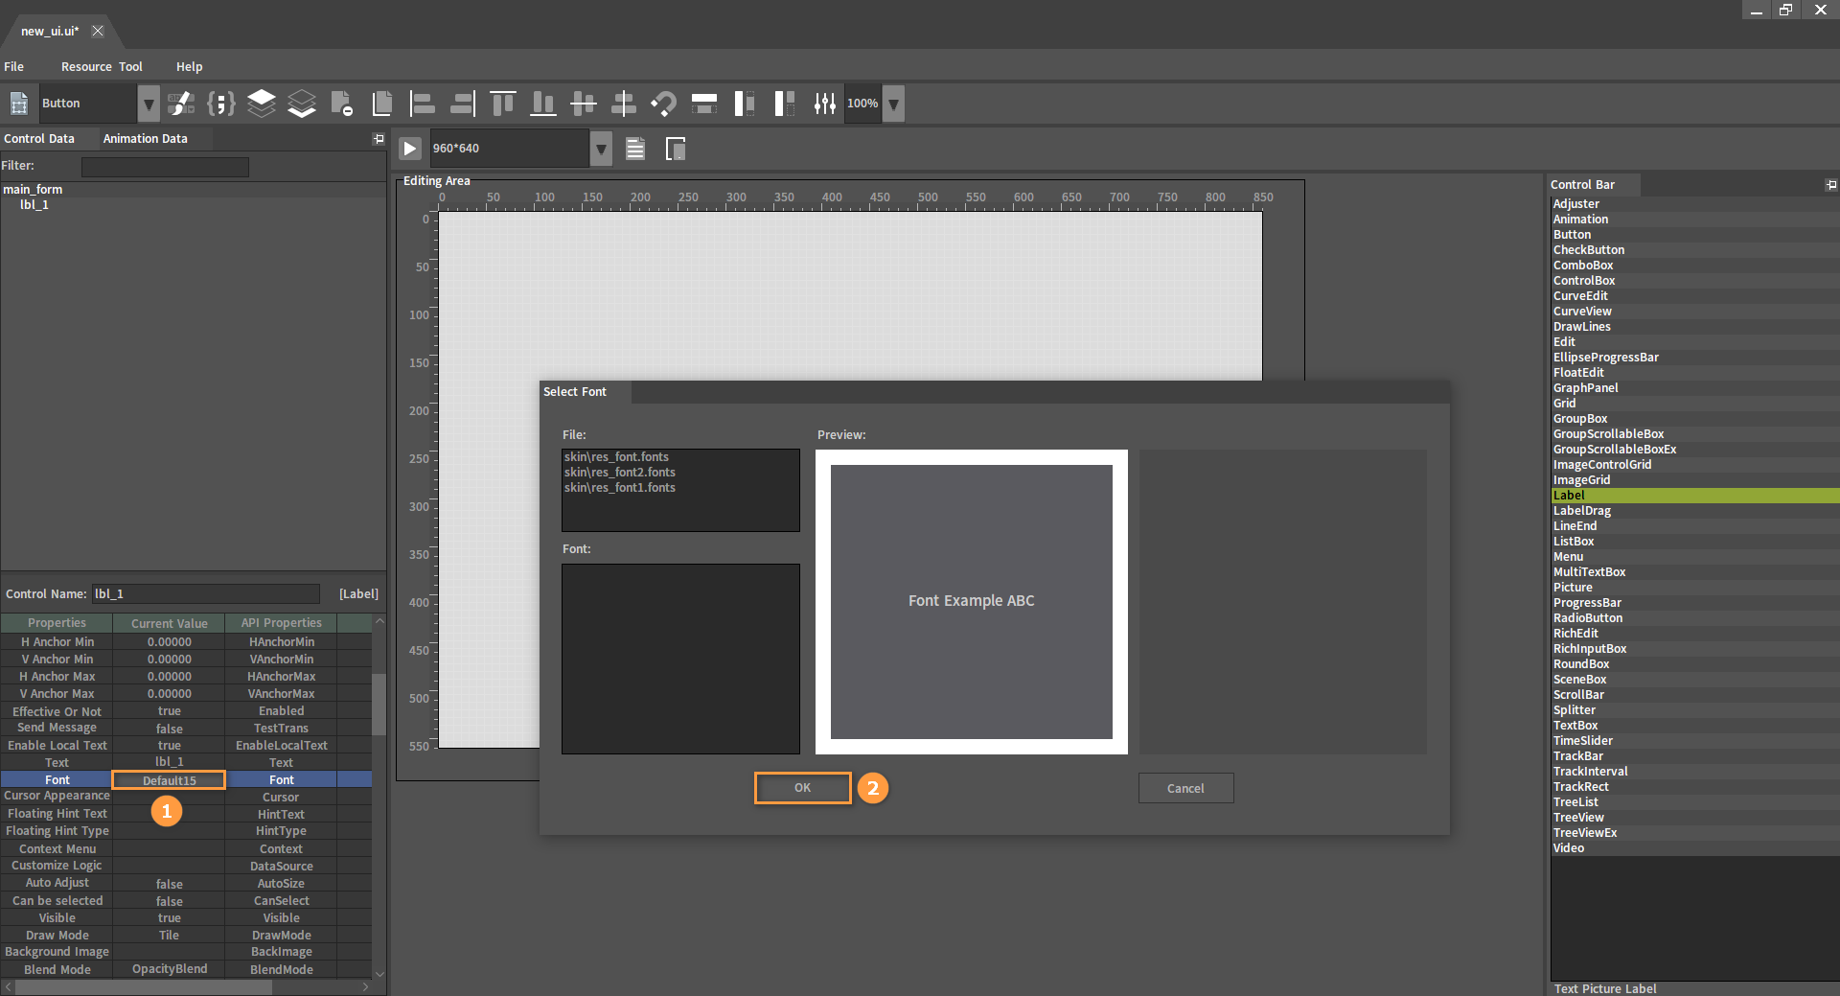The width and height of the screenshot is (1840, 996).
Task: Click the 960*640 resolution combo box
Action: click(x=510, y=149)
